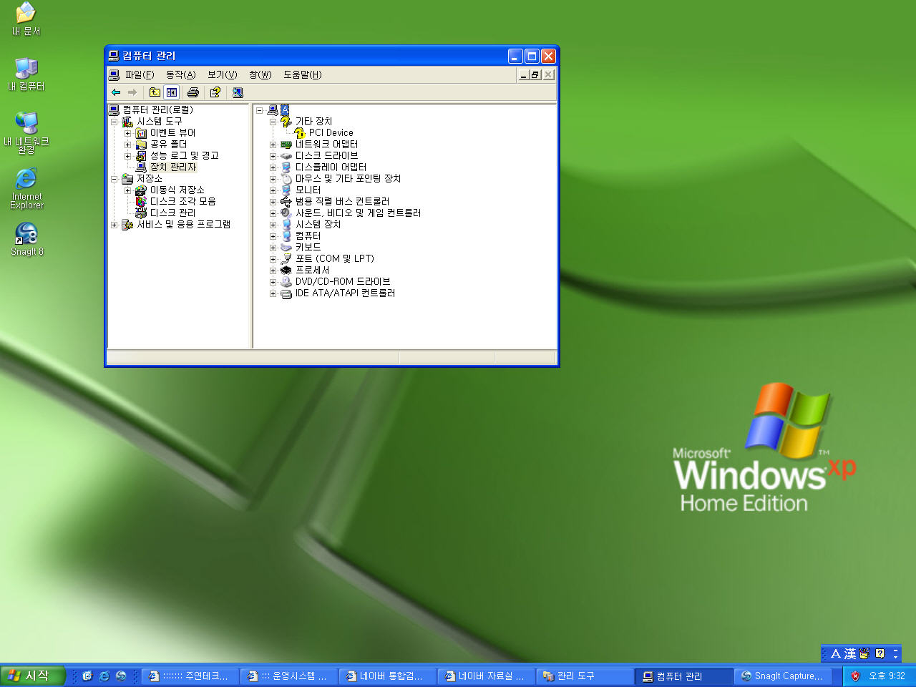The image size is (916, 687).
Task: Click the 시스템 도구 icon
Action: 127,122
